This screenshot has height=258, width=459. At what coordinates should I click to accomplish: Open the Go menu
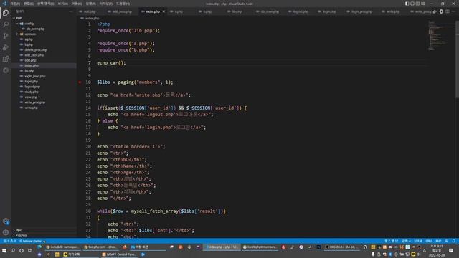[77, 4]
